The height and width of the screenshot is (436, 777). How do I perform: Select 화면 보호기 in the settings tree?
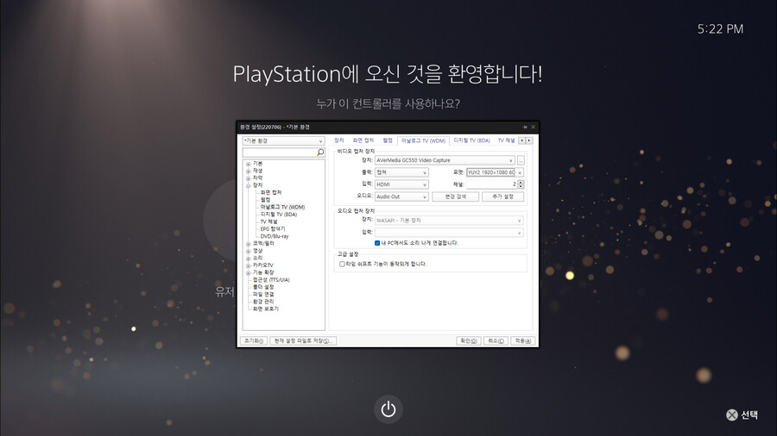coord(266,309)
